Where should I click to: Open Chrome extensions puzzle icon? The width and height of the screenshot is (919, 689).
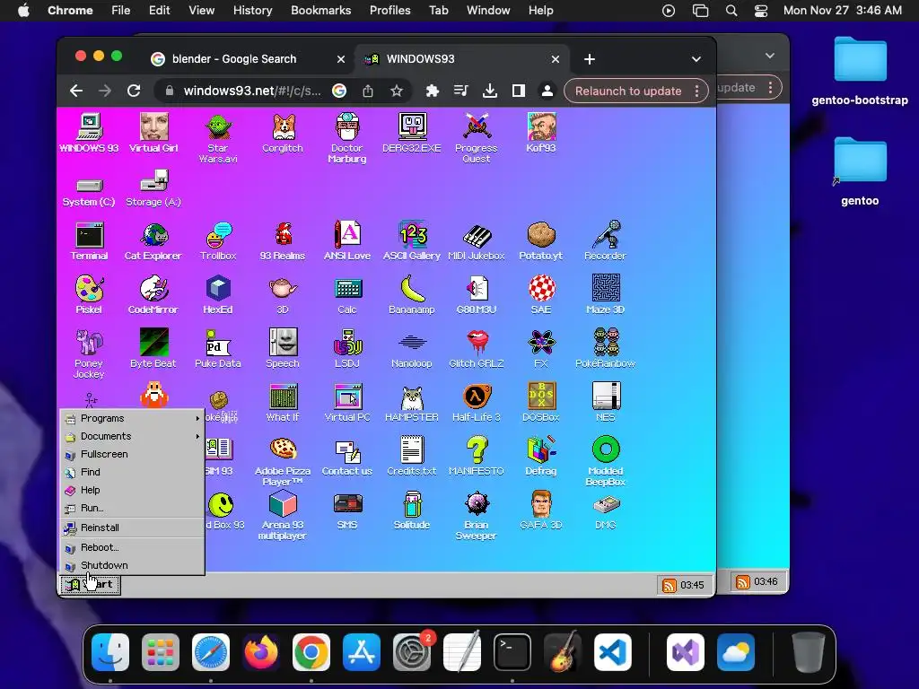[433, 91]
